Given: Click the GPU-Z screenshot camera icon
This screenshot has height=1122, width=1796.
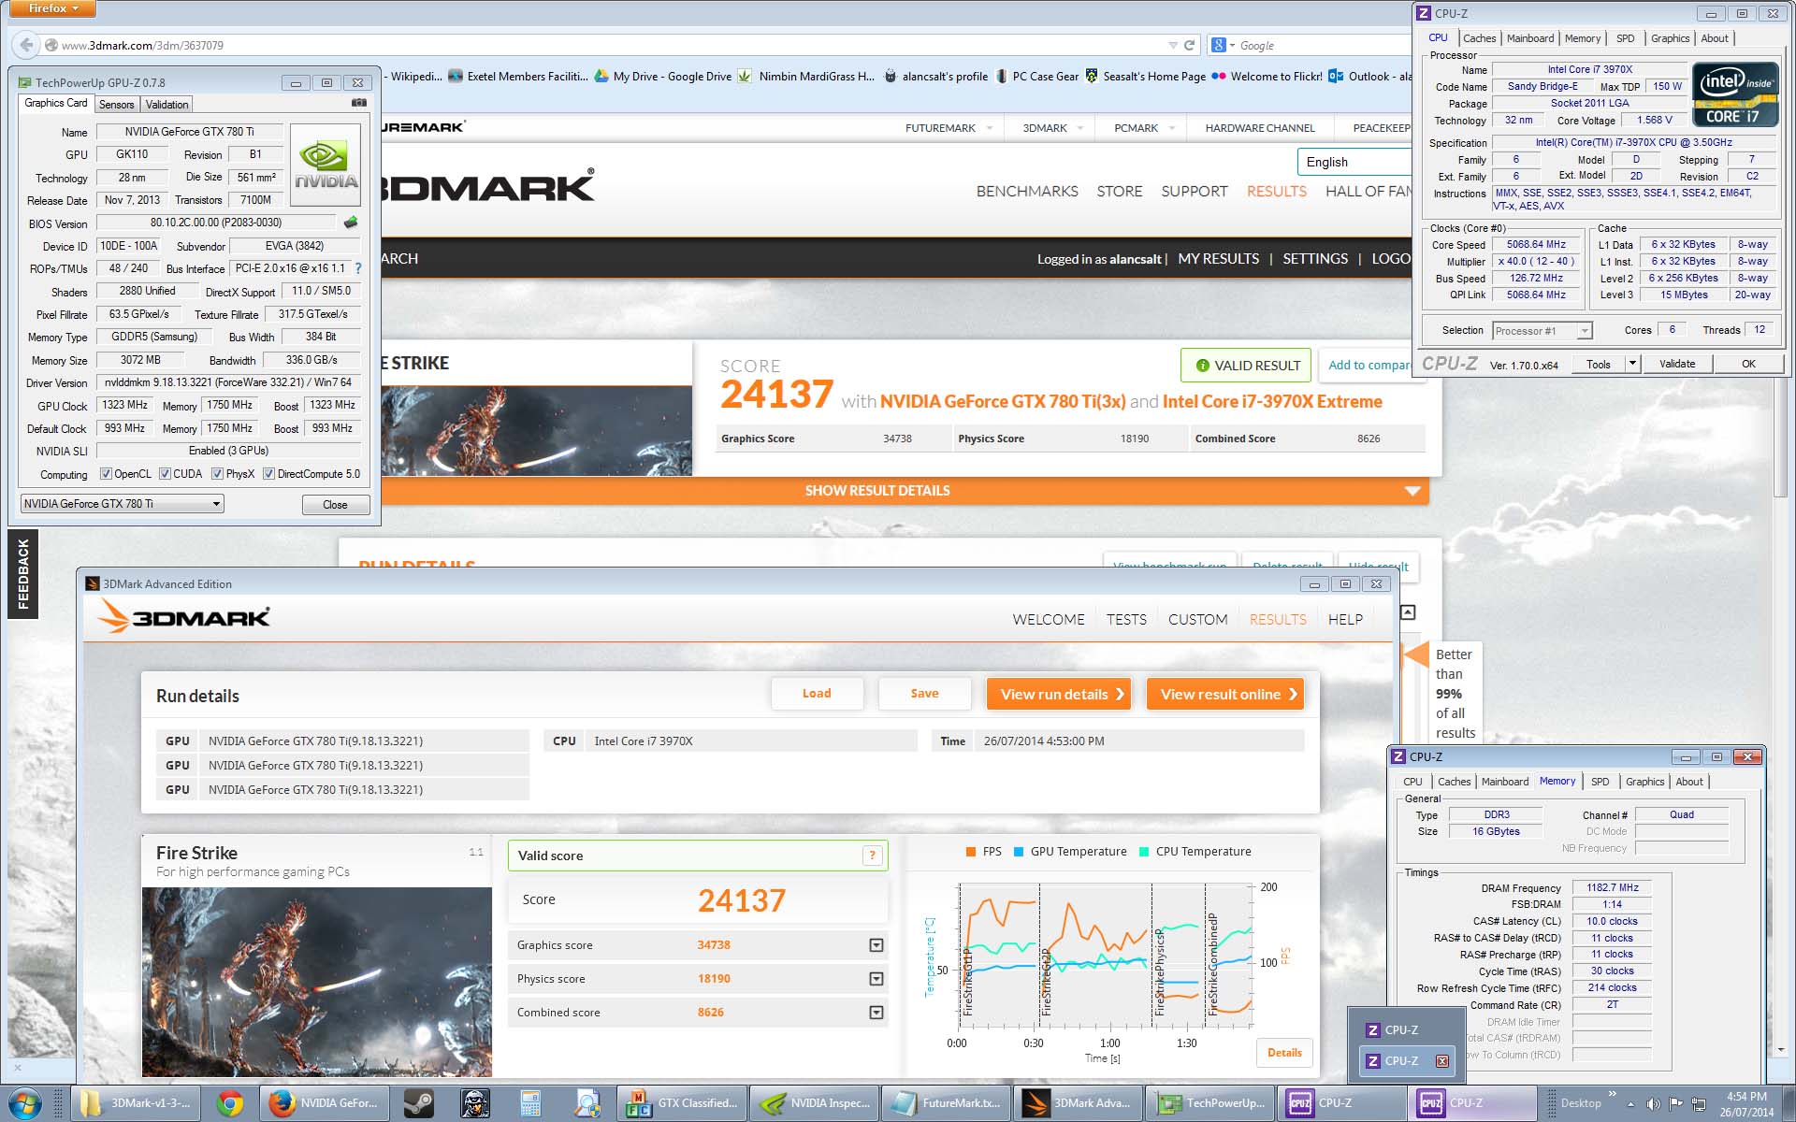Looking at the screenshot, I should 358,103.
